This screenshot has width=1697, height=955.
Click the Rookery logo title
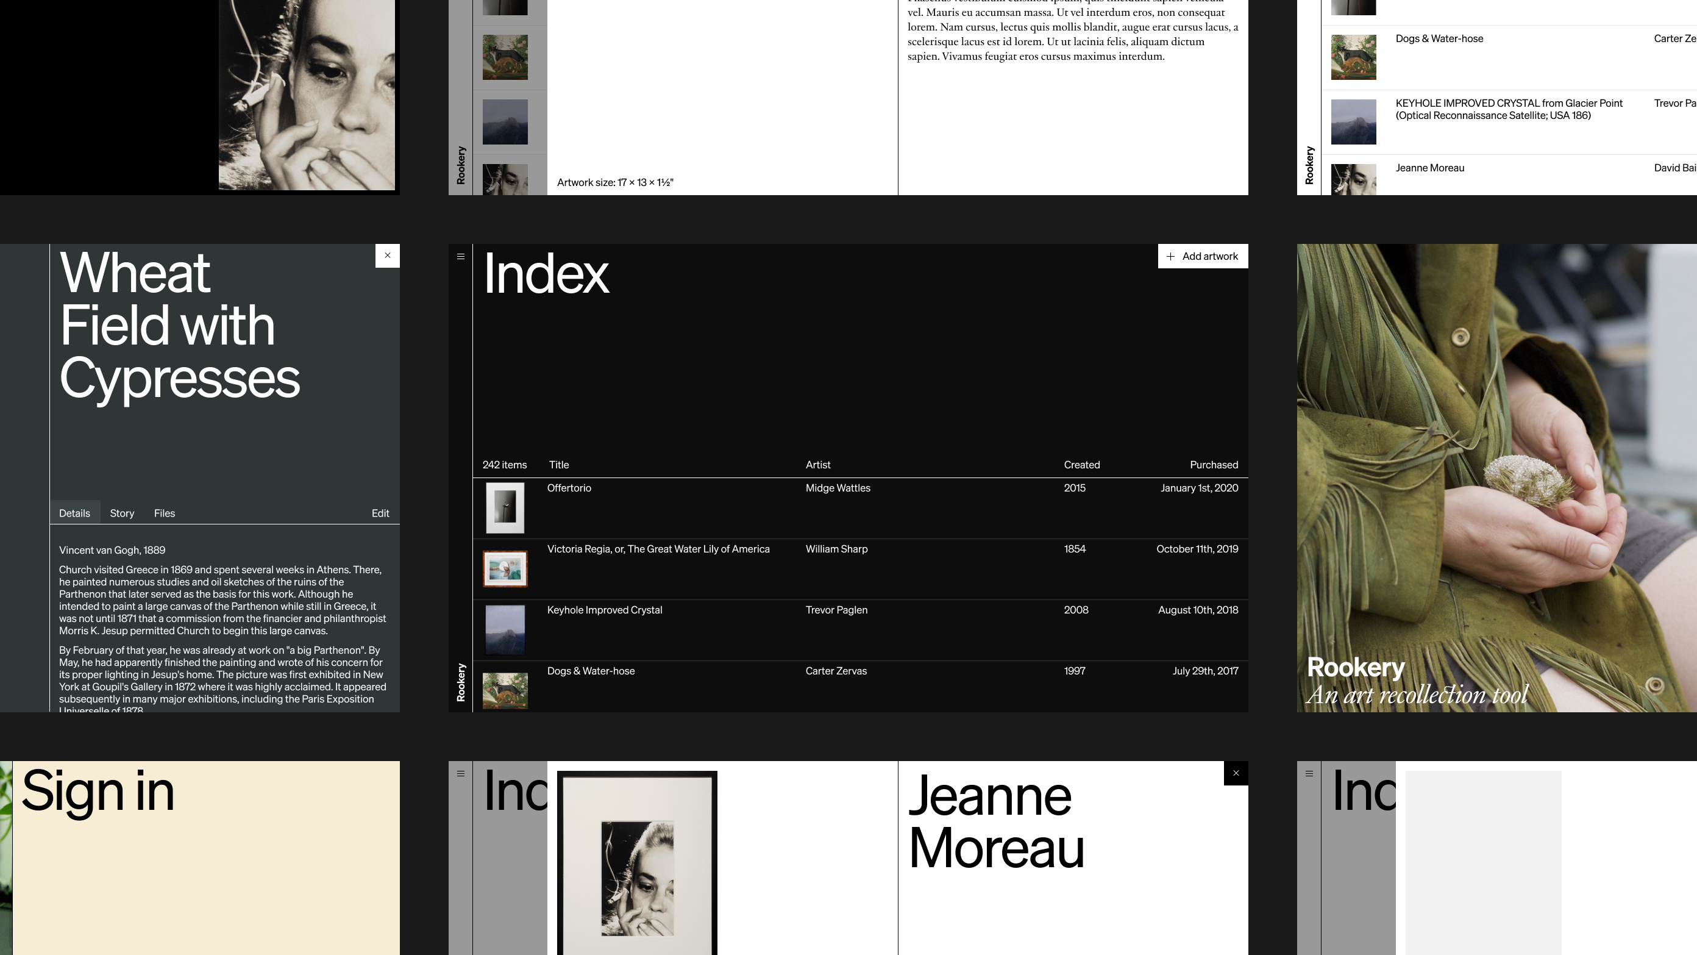pos(1355,667)
